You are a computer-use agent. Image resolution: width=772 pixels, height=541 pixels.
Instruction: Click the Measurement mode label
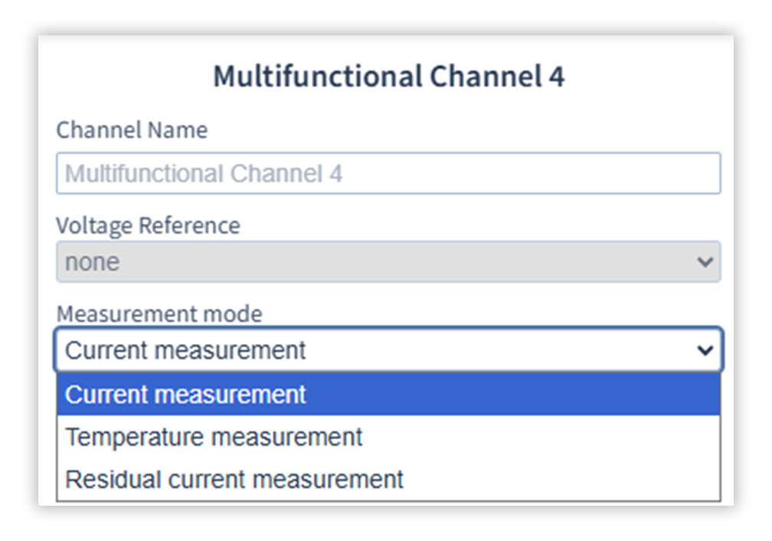[159, 314]
